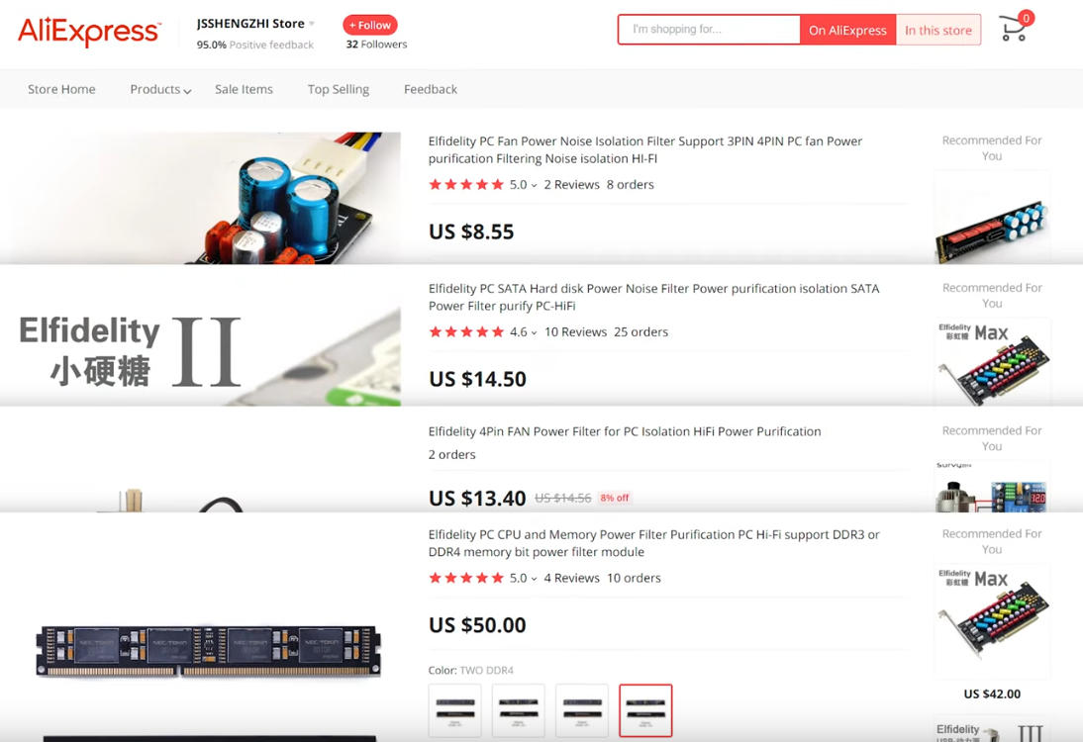Expand the Products menu chevron

tap(187, 90)
